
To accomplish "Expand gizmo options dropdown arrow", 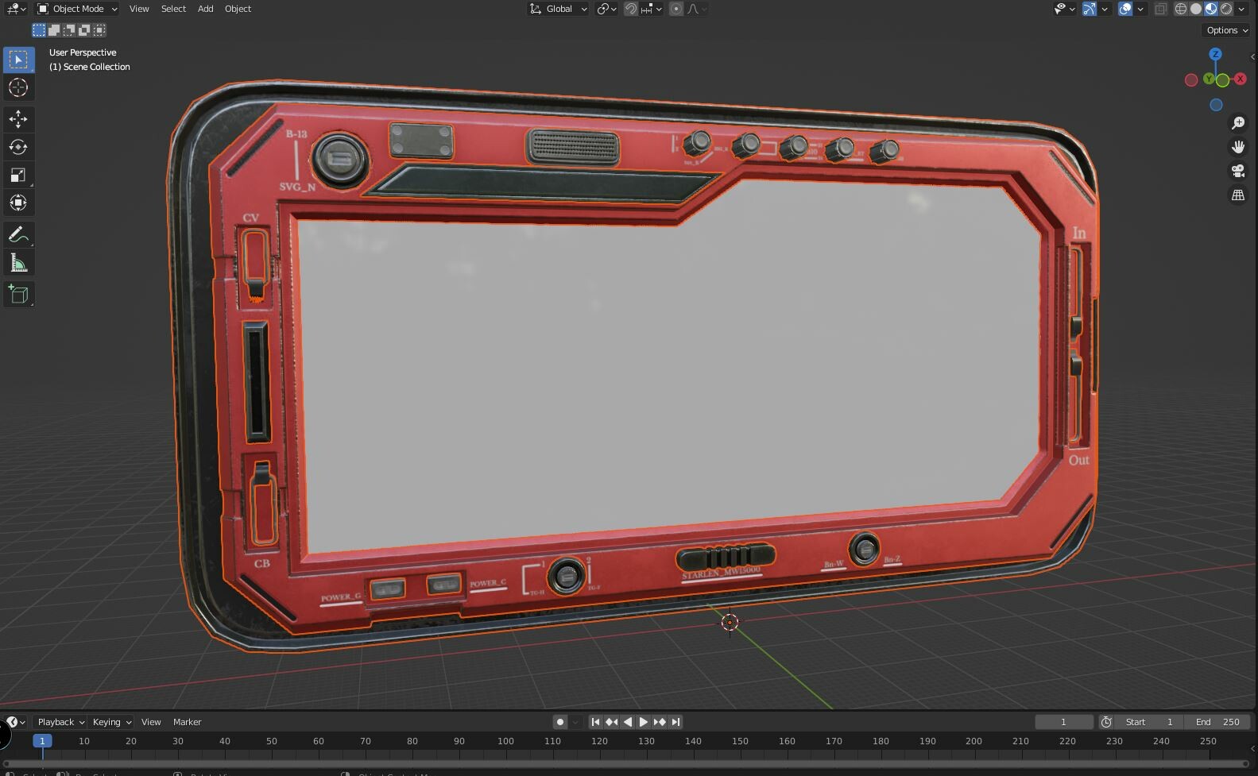I will [x=1105, y=9].
